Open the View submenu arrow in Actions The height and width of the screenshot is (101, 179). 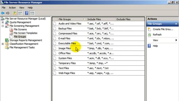(x=176, y=40)
